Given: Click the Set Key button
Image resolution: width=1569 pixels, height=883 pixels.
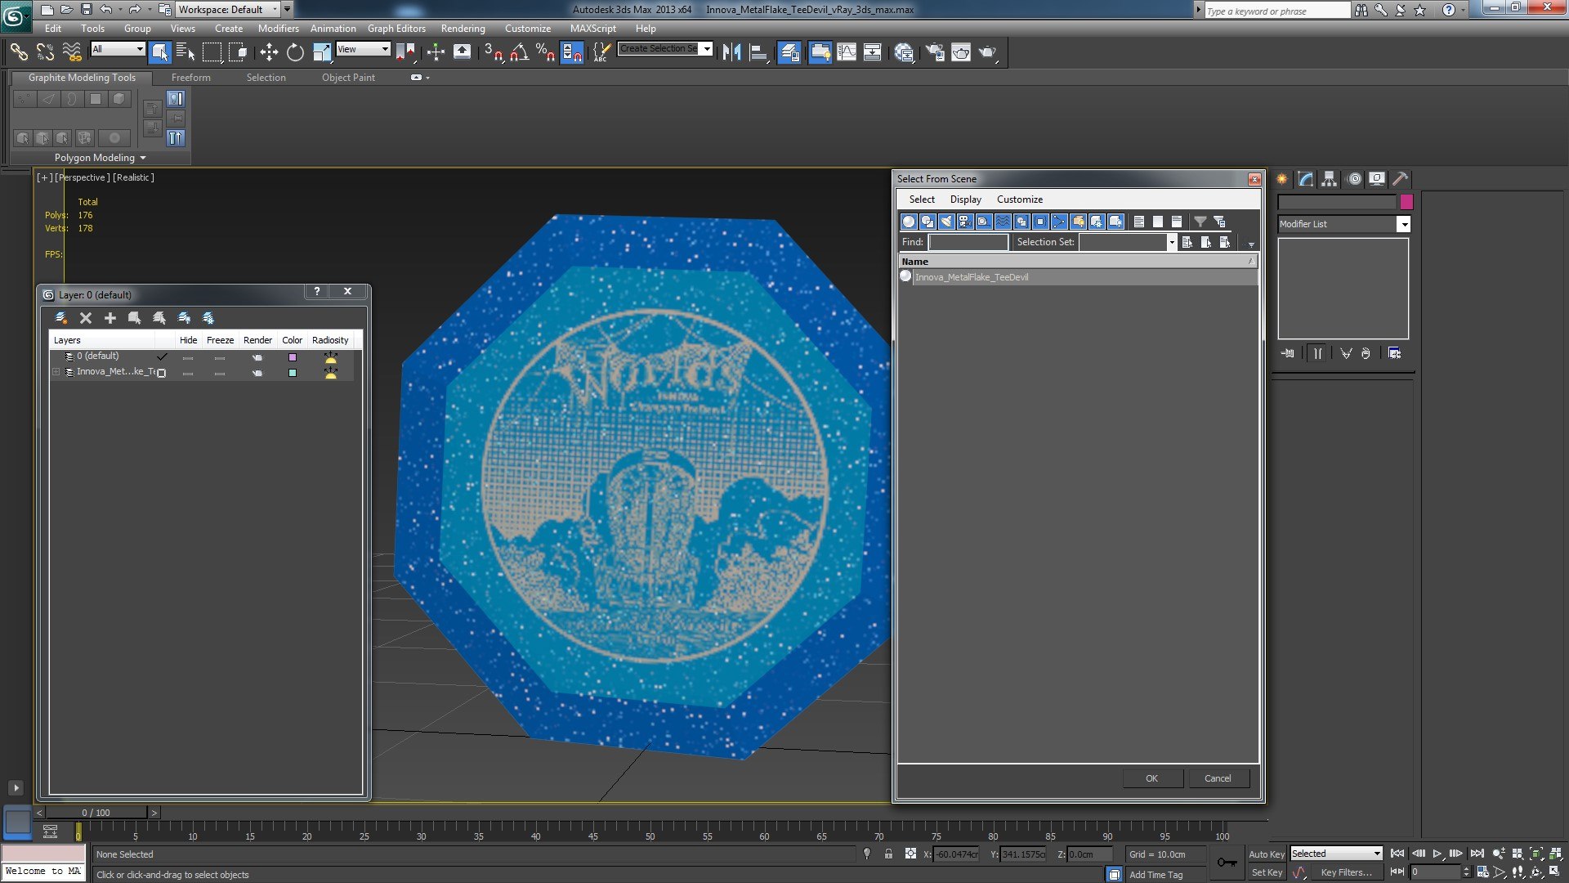Looking at the screenshot, I should (1267, 872).
